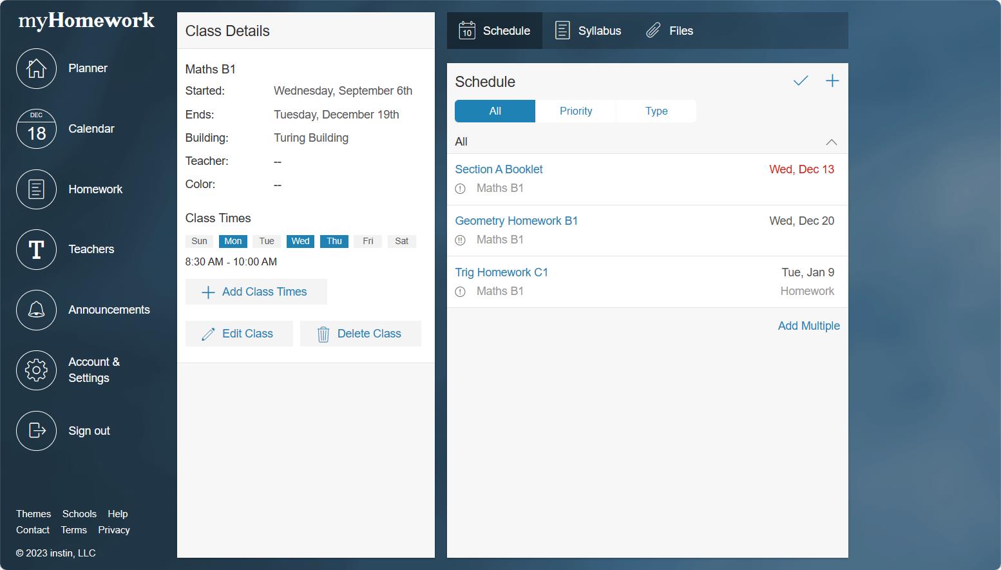Disable Monday as a class day
Screen dimensions: 1001x570
[x=233, y=241]
